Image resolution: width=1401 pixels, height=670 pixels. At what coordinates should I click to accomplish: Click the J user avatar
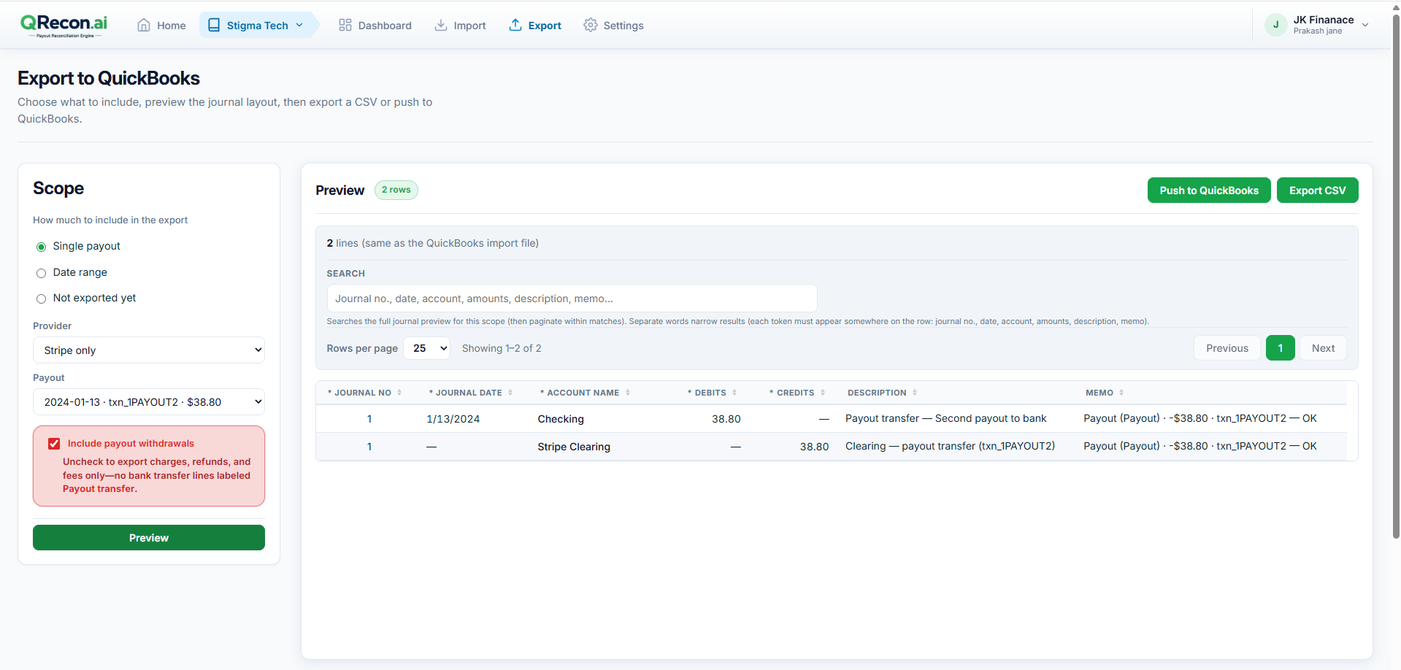[1275, 25]
